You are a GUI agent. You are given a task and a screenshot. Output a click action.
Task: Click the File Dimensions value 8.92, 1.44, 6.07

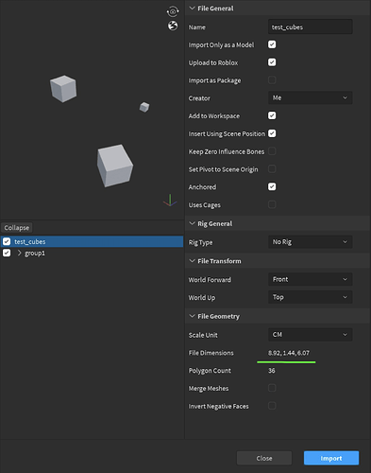point(289,353)
